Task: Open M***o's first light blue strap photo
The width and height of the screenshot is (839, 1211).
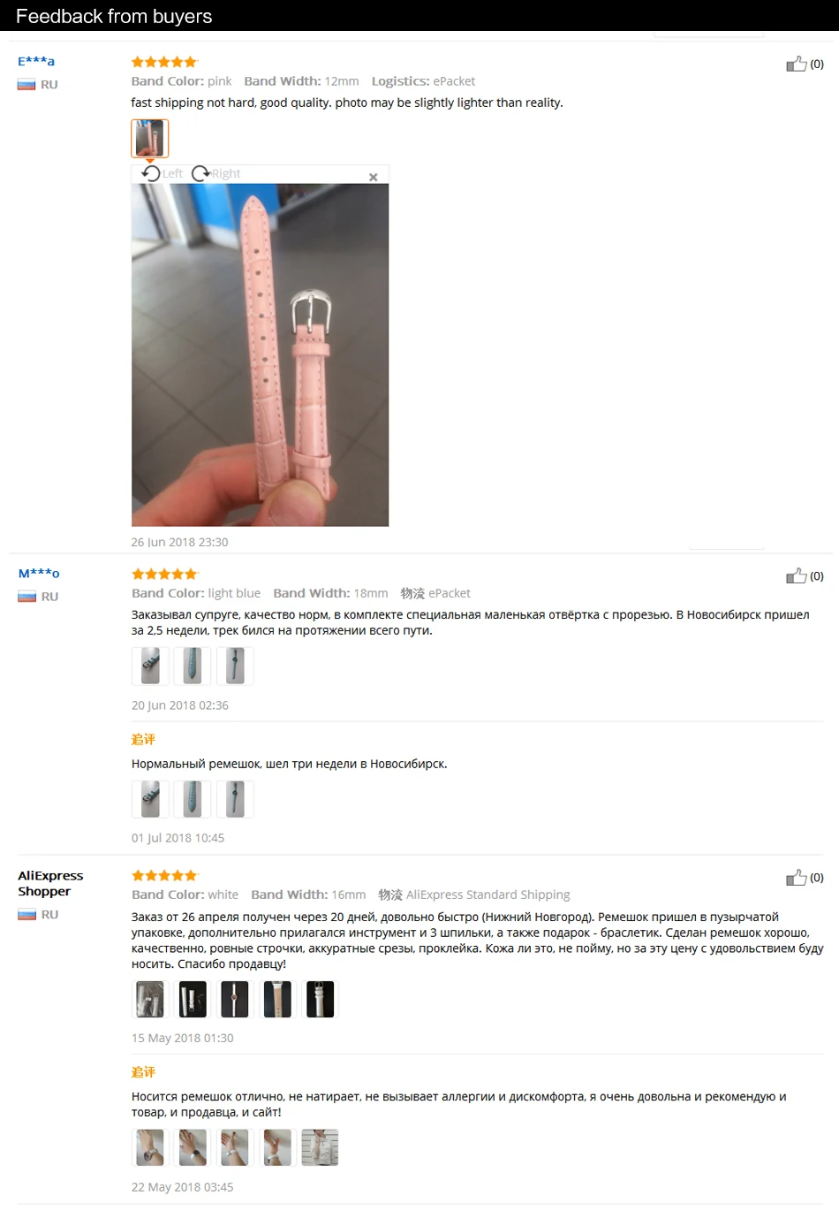Action: pyautogui.click(x=150, y=666)
